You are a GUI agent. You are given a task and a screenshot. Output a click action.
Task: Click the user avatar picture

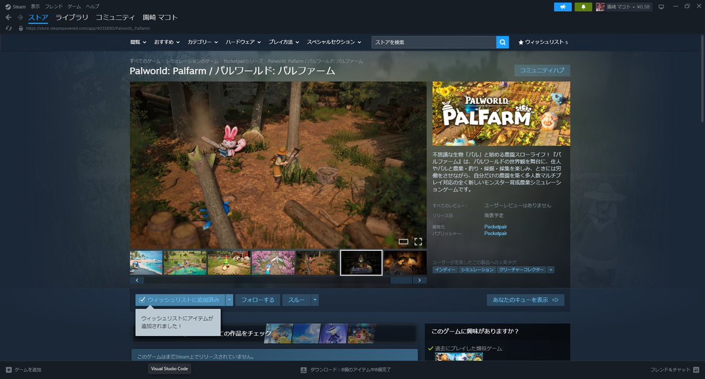click(600, 7)
